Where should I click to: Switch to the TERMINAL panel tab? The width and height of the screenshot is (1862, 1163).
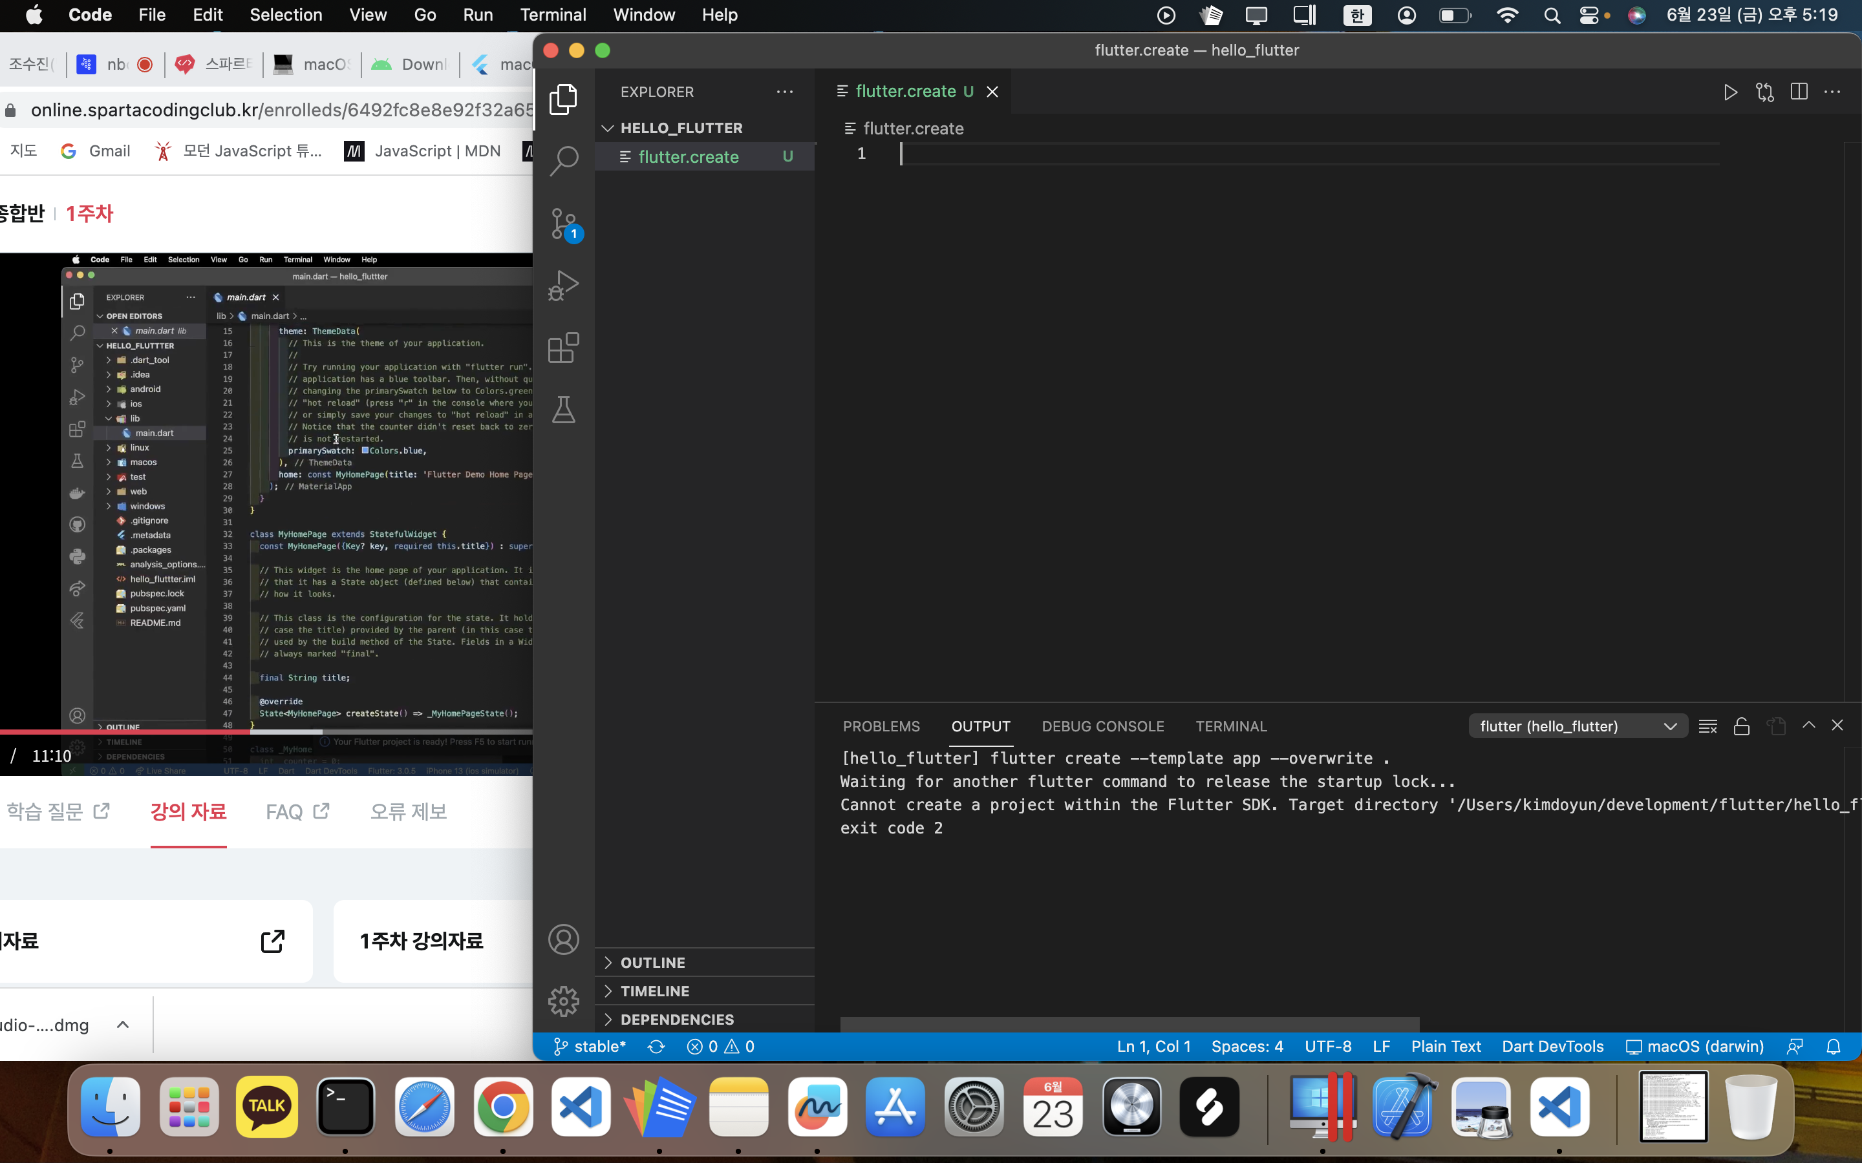point(1231,726)
